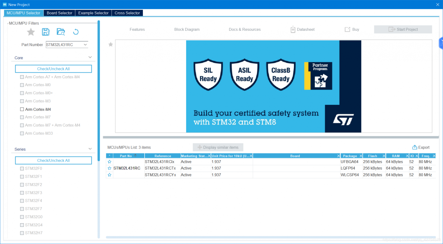Image resolution: width=443 pixels, height=244 pixels.
Task: Select the STM32L431RCTx reference cell
Action: (162, 168)
